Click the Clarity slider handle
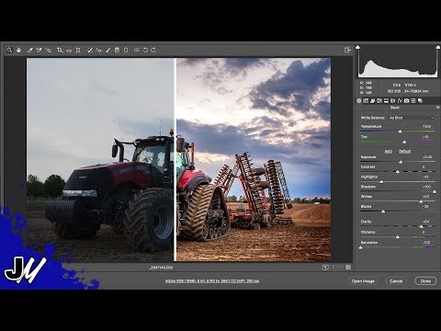 422,226
